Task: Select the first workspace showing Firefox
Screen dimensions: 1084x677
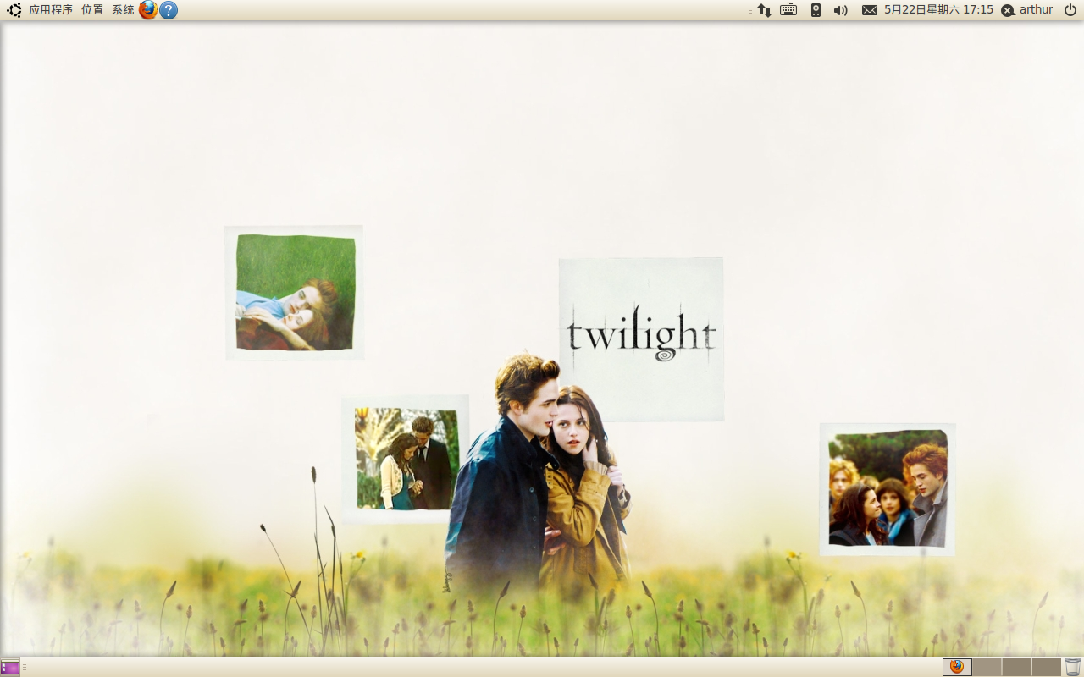Action: coord(957,667)
